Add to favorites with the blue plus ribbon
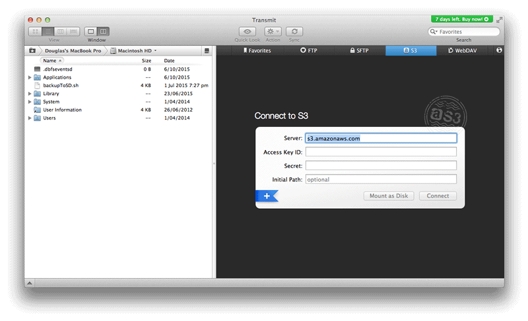Image resolution: width=528 pixels, height=321 pixels. (267, 196)
